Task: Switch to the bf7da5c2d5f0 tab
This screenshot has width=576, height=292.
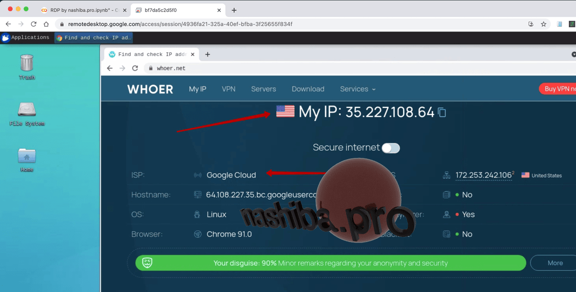Action: [178, 10]
